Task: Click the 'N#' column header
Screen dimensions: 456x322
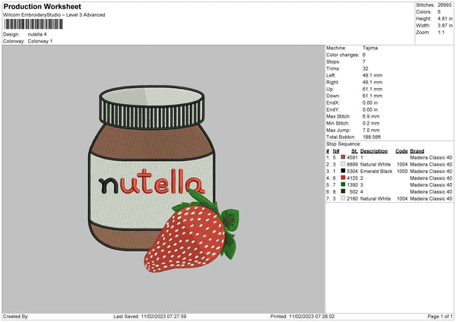Action: (336, 151)
